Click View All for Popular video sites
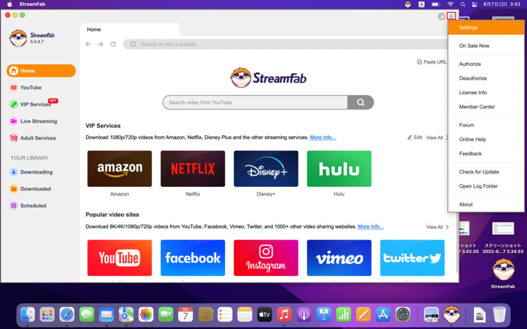This screenshot has height=329, width=527. click(437, 227)
